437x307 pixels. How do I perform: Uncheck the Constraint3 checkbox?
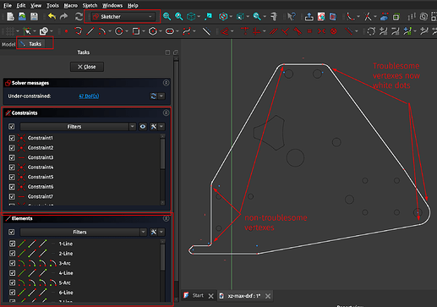(x=12, y=157)
